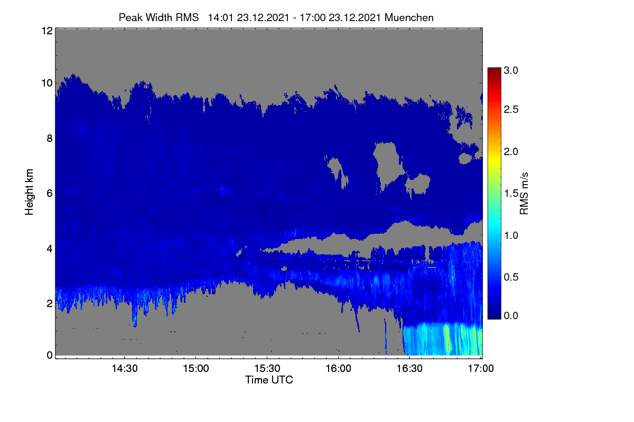Click the 14:30 time tick label
634x422 pixels.
point(124,368)
